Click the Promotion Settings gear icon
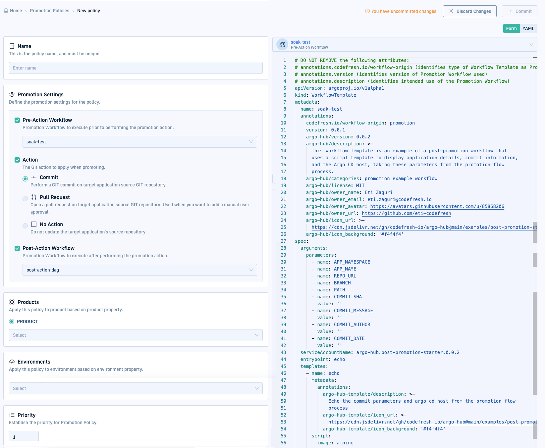545x448 pixels. click(x=12, y=94)
